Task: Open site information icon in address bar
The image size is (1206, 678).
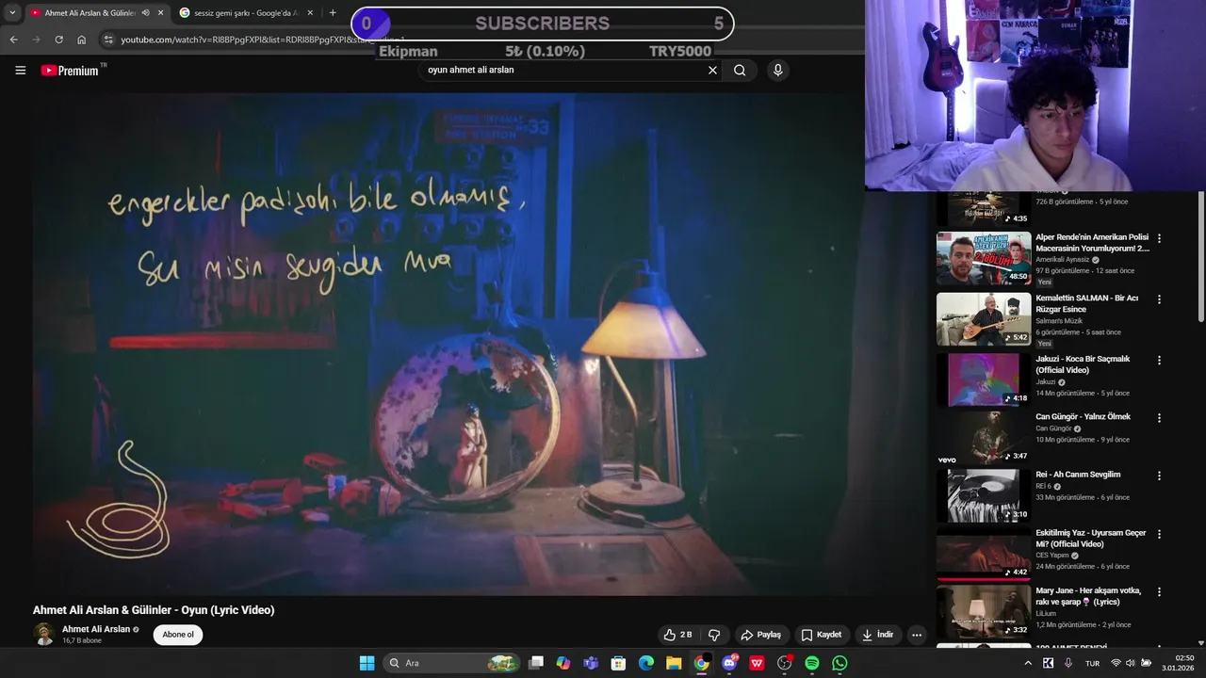Action: pos(108,40)
